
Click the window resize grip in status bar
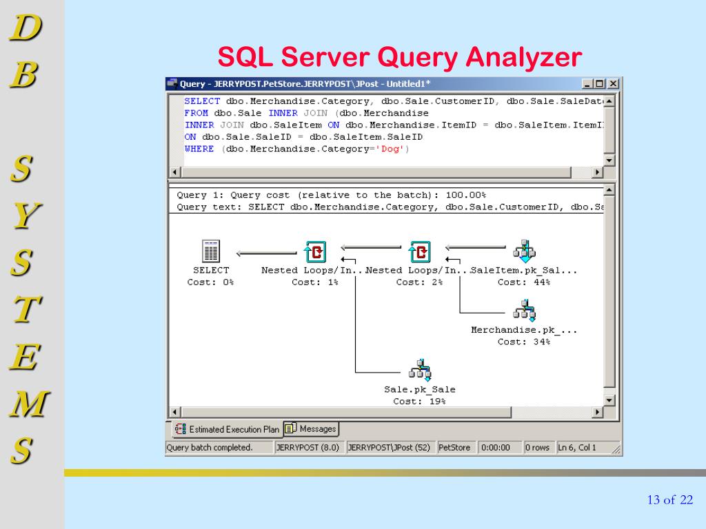[616, 449]
